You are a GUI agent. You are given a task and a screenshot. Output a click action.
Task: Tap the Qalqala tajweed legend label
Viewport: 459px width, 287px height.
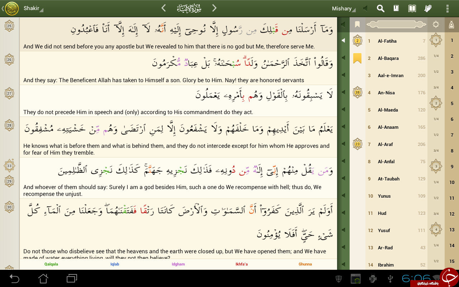(x=51, y=264)
